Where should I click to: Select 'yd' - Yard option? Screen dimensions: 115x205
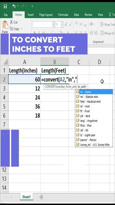[94, 116]
